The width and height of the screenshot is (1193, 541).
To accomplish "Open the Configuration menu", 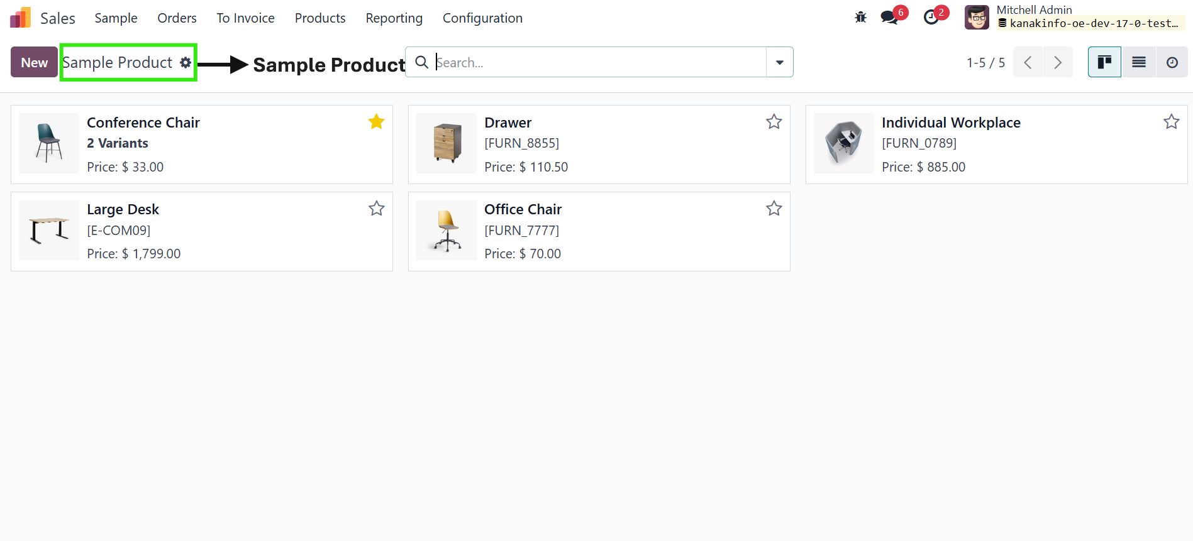I will click(482, 18).
